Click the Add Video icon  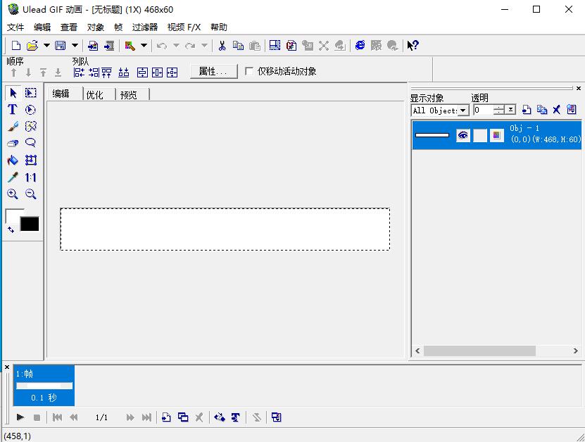tap(109, 46)
